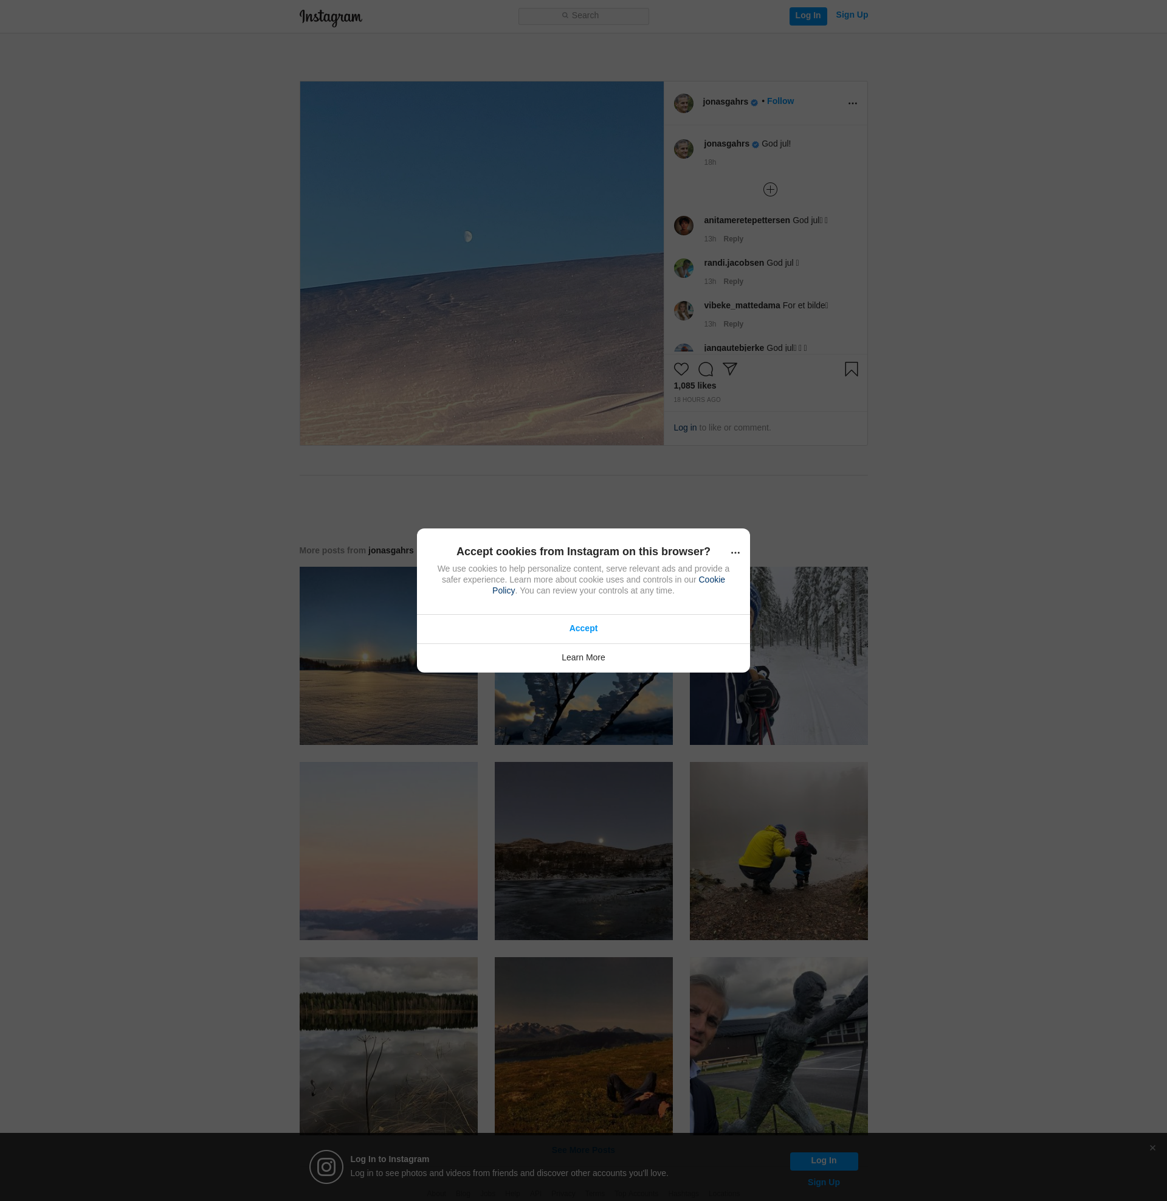
Task: Accept cookies in the dialog
Action: tap(583, 628)
